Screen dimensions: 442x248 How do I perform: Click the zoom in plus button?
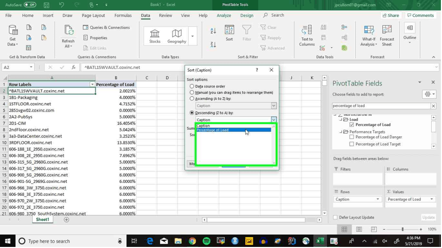(x=421, y=230)
